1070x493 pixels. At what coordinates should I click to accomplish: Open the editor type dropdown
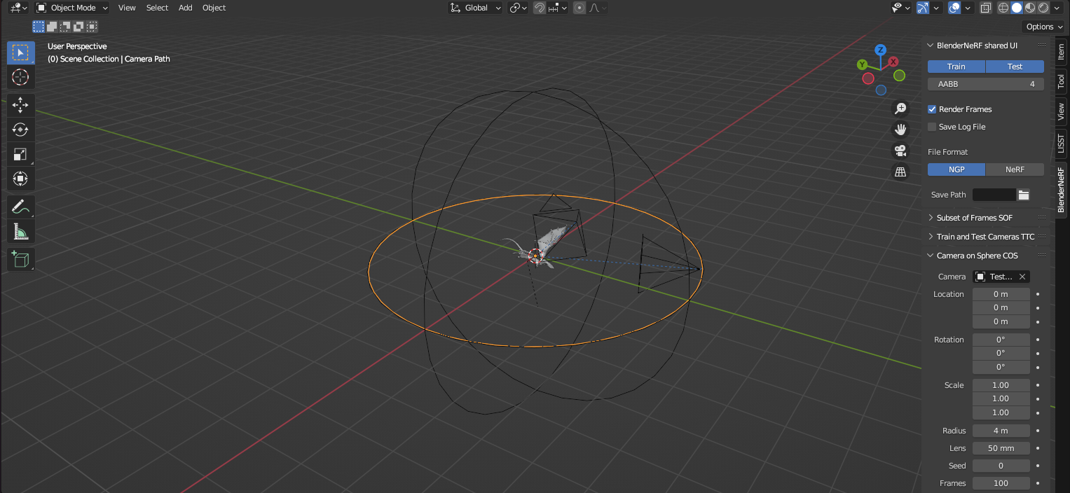(x=18, y=8)
